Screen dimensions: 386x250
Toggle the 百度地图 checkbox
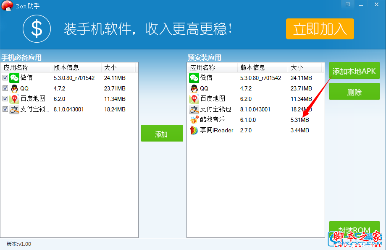[x=5, y=99]
